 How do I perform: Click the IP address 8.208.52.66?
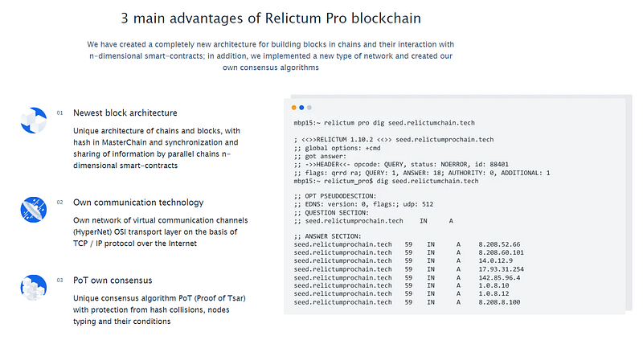tap(499, 244)
